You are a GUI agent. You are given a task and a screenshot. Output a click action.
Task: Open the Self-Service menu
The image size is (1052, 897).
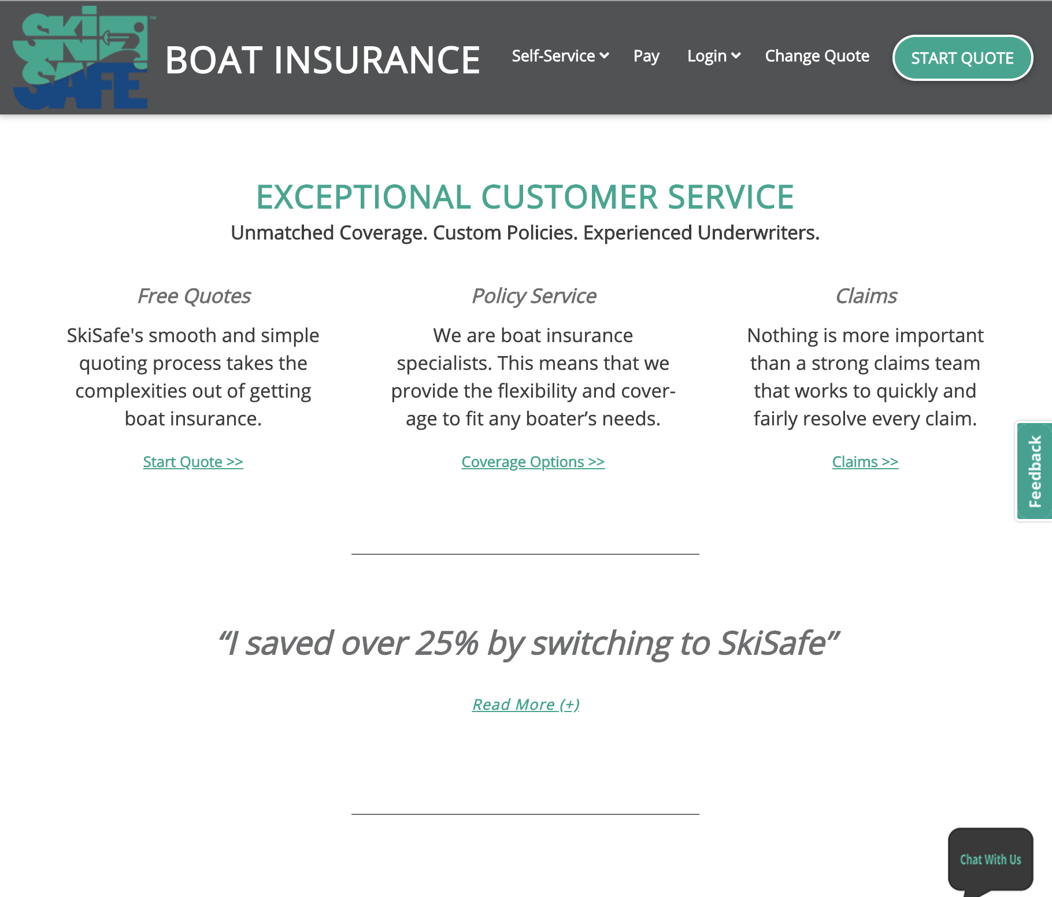click(x=560, y=56)
